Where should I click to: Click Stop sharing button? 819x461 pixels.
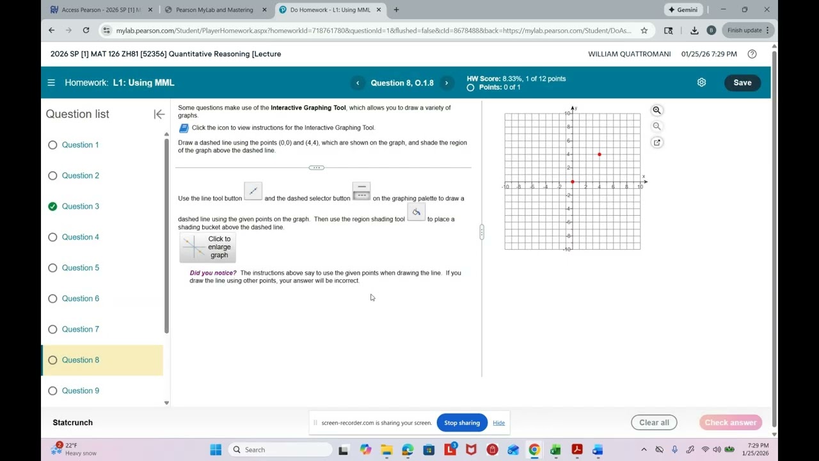tap(462, 423)
